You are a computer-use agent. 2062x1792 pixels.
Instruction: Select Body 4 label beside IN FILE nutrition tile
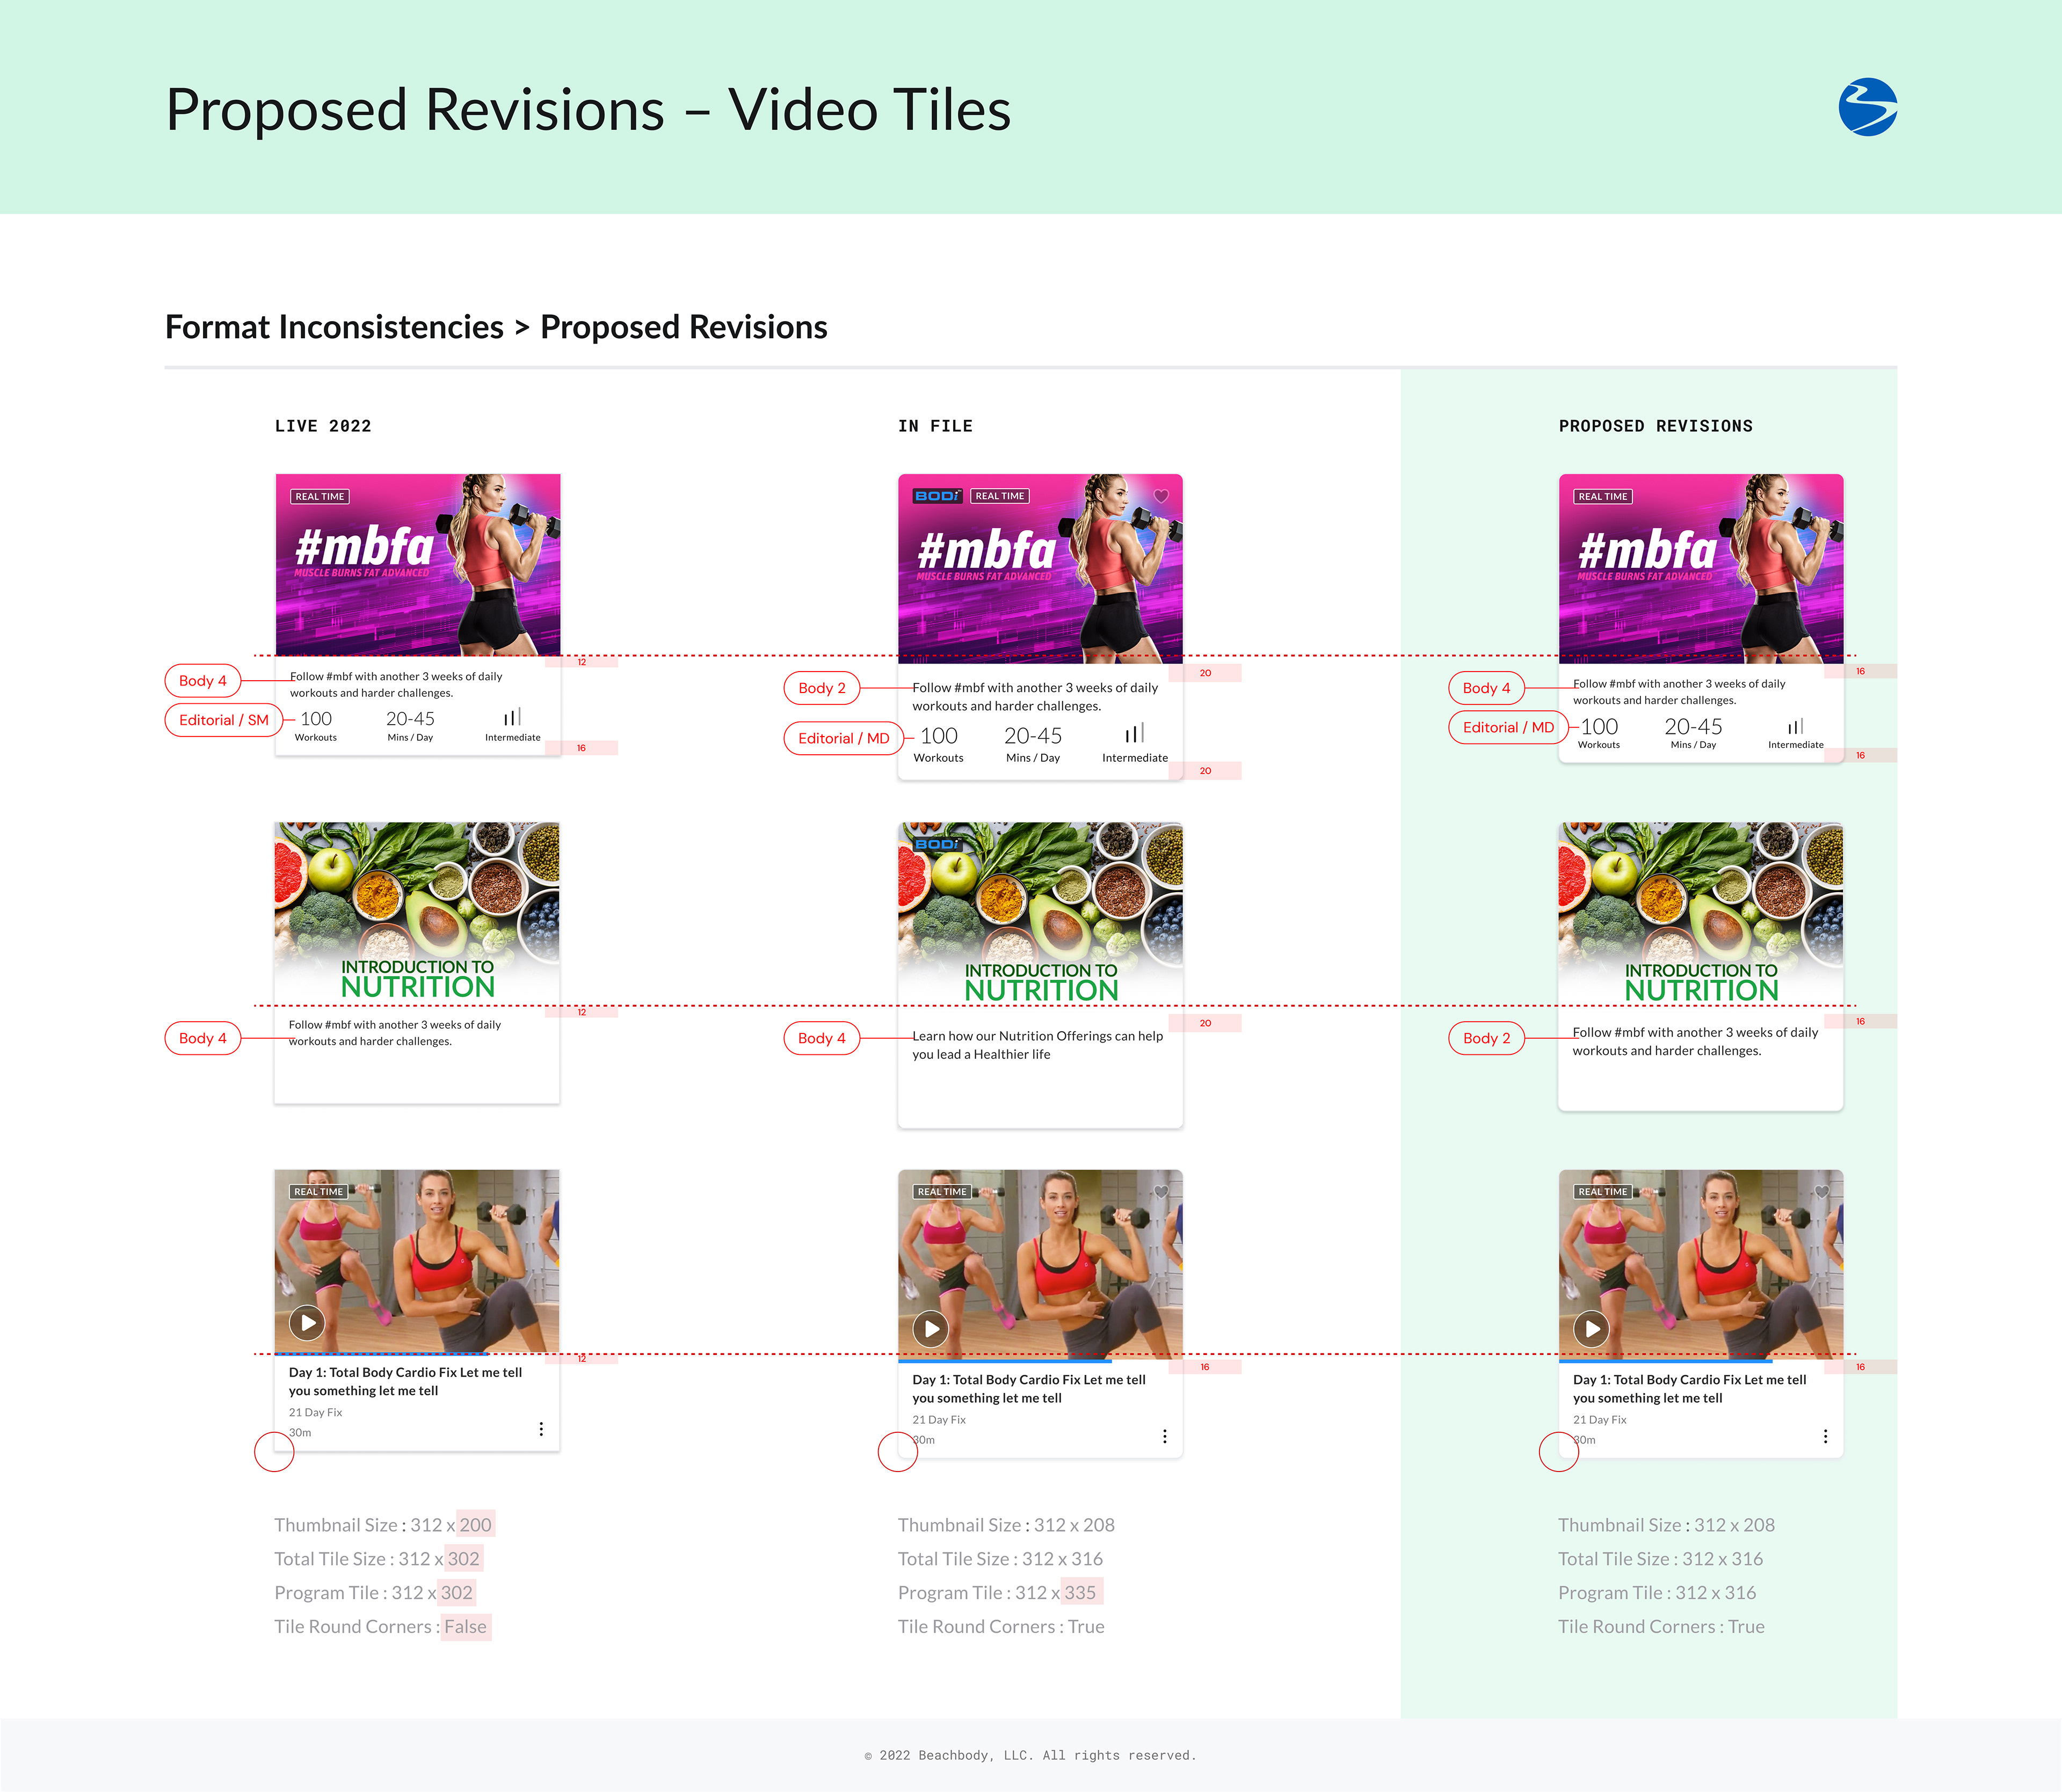(822, 1038)
